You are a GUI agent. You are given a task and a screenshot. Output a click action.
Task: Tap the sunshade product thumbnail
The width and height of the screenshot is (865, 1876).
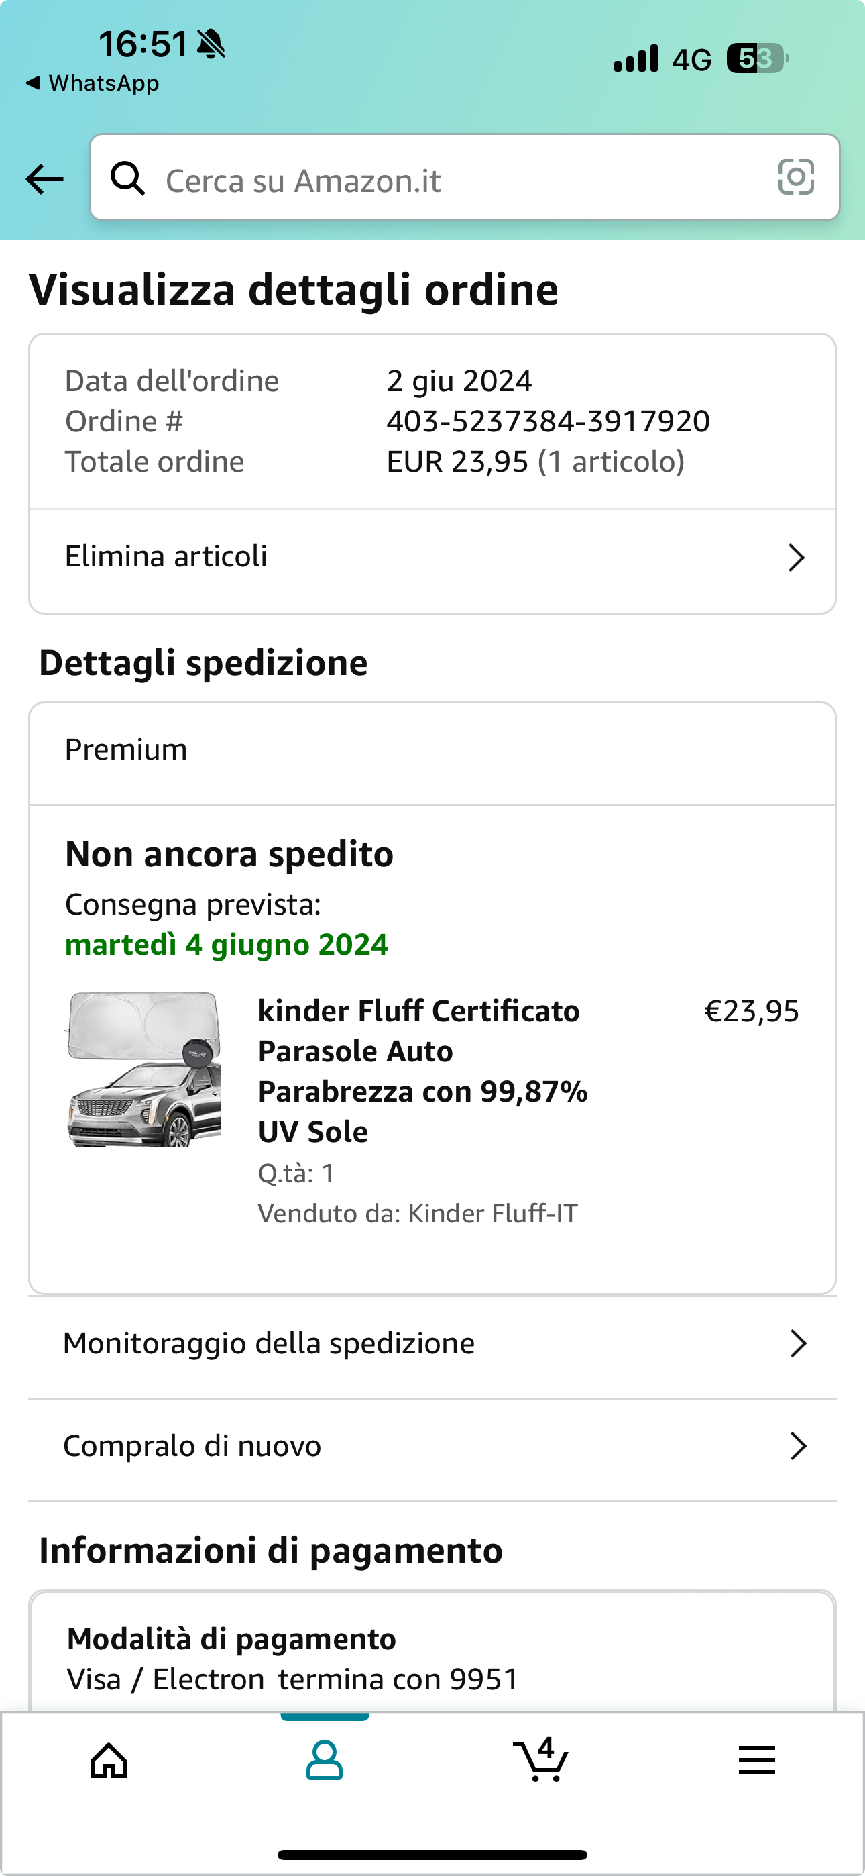pyautogui.click(x=144, y=1070)
